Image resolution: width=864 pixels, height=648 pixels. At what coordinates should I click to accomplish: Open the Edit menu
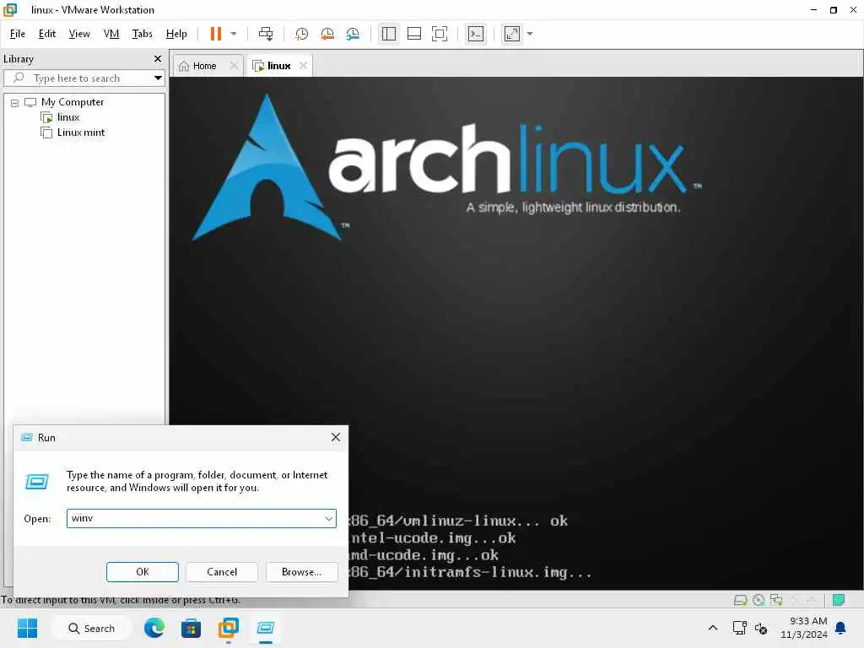(47, 34)
